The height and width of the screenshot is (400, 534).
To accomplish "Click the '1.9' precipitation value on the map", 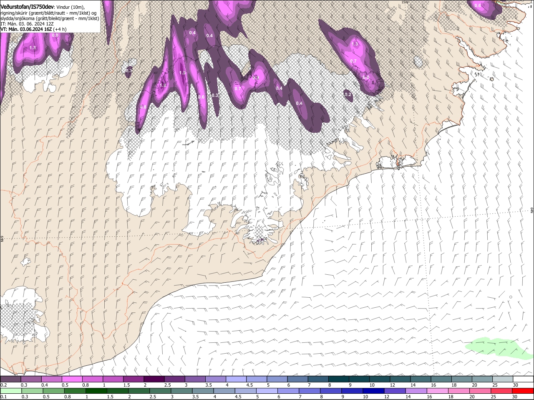I will coord(182,72).
